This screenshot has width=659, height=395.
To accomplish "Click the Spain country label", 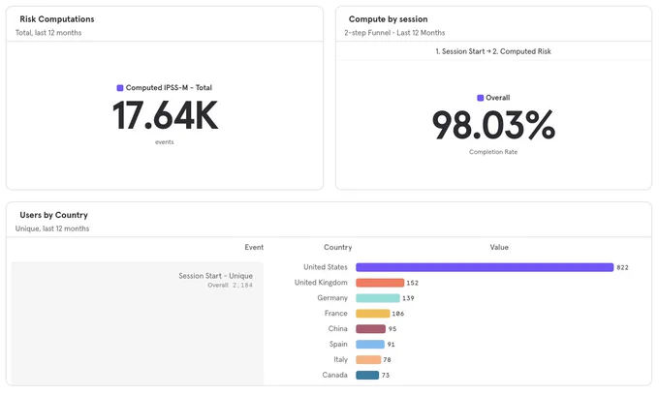I will pyautogui.click(x=338, y=345).
